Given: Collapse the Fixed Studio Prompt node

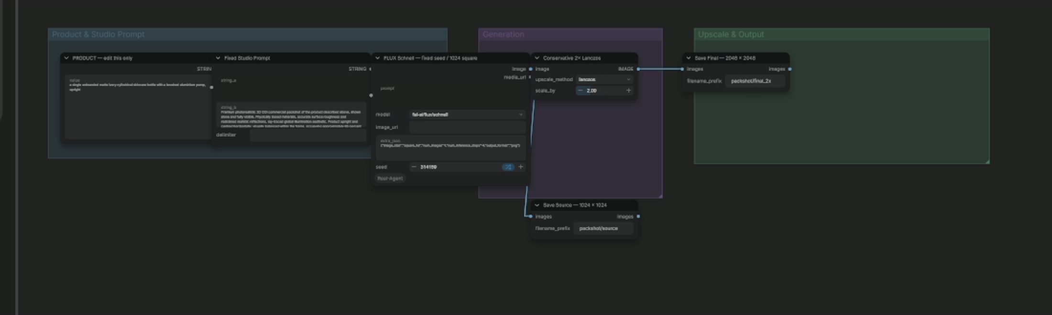Looking at the screenshot, I should coord(218,58).
